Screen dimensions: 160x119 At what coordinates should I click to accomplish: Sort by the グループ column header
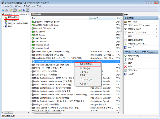click(102, 18)
